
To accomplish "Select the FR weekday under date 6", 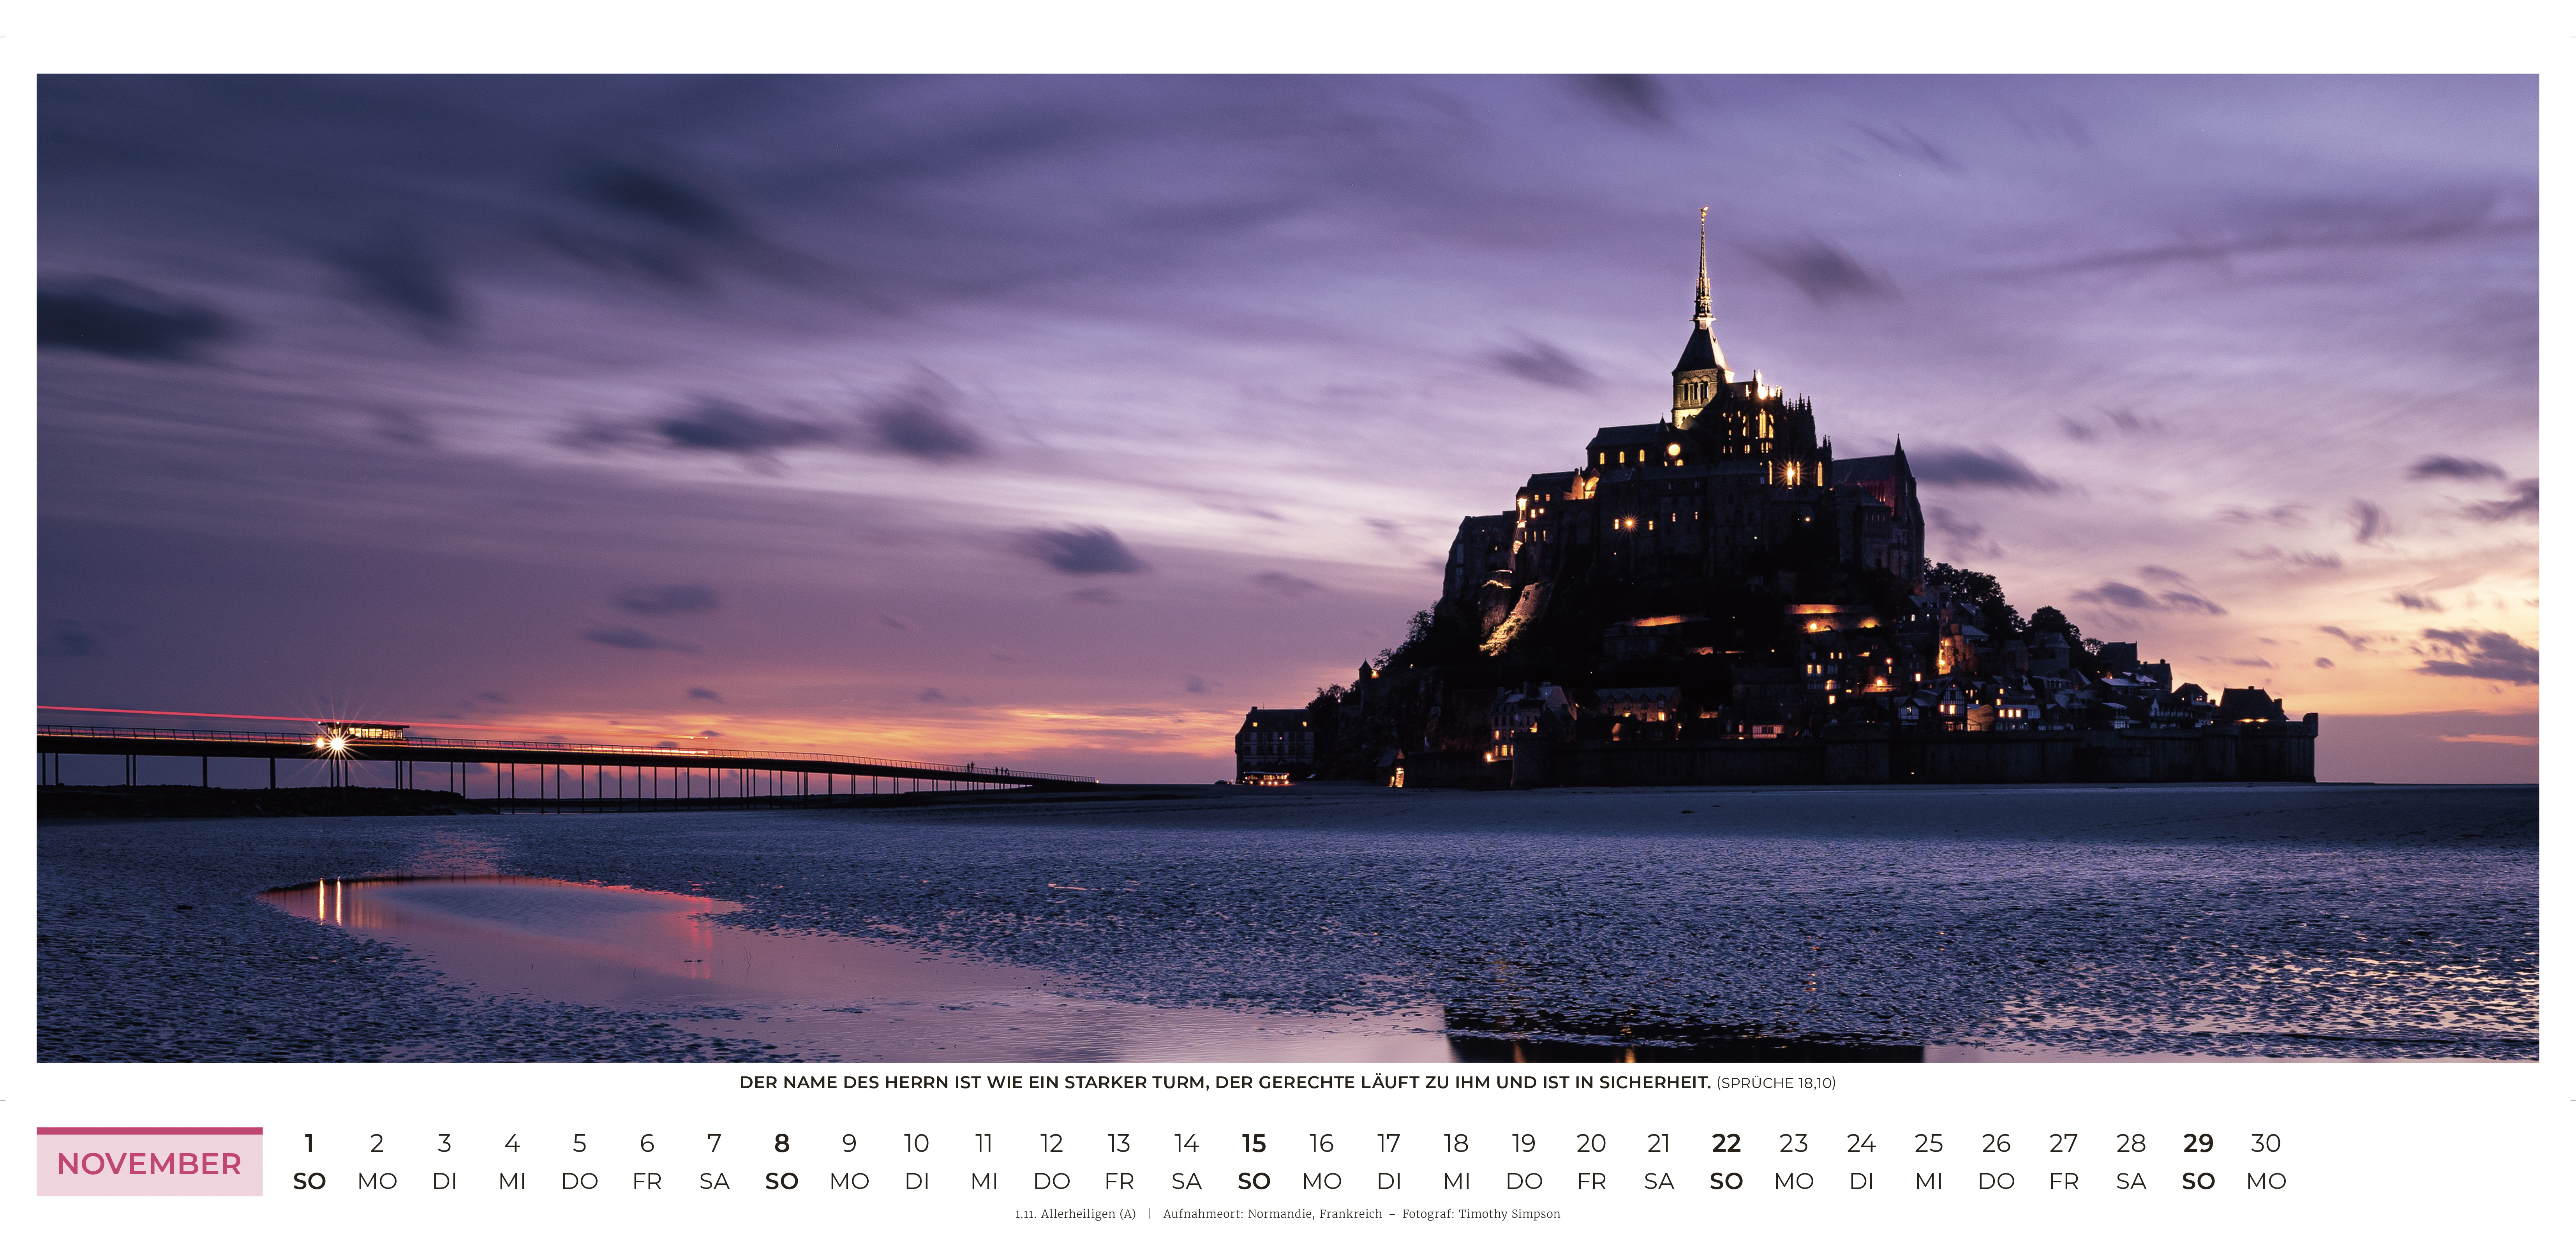I will pyautogui.click(x=648, y=1181).
